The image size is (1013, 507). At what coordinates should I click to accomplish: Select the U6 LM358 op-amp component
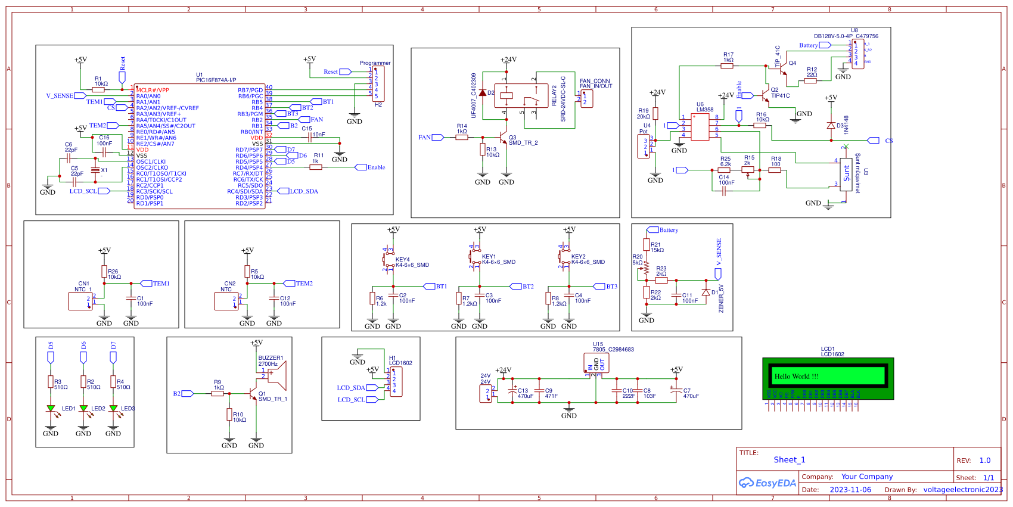pos(700,126)
